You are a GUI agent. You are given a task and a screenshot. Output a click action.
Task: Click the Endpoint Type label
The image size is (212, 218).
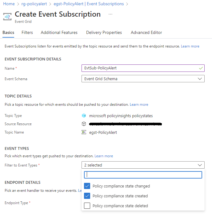[x=16, y=203]
